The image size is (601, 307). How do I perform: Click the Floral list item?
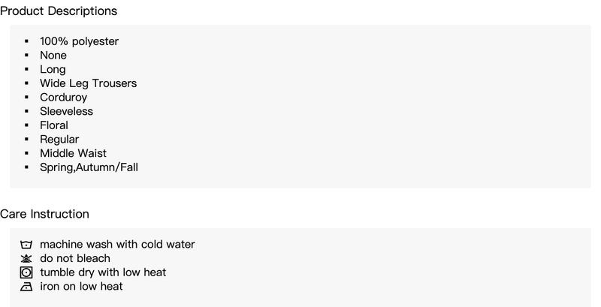click(54, 125)
